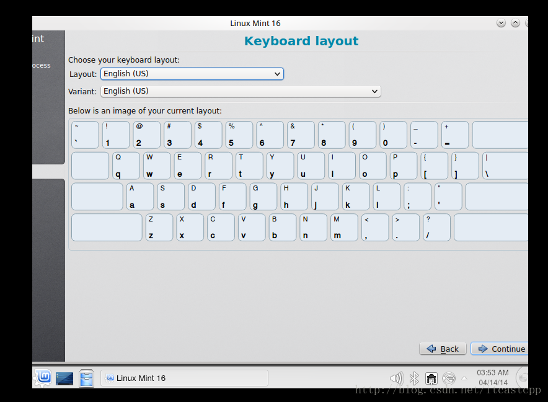Click the window up-arrow title button

point(515,23)
